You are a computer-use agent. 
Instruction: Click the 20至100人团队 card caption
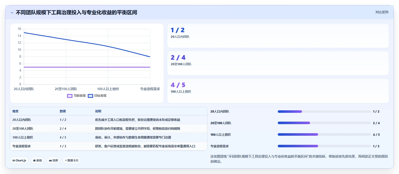181,64
